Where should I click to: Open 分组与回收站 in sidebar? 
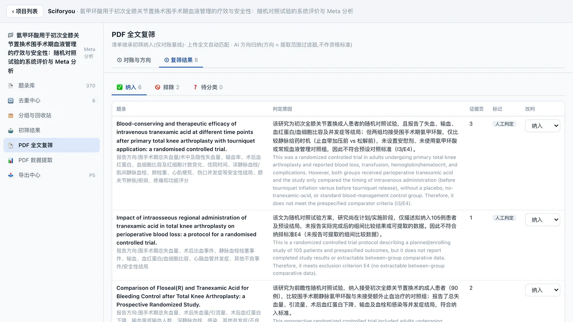(51, 115)
